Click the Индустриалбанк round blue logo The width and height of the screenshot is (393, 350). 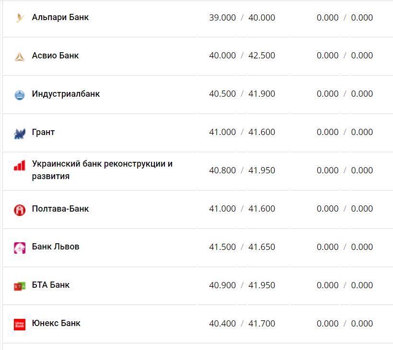(19, 95)
